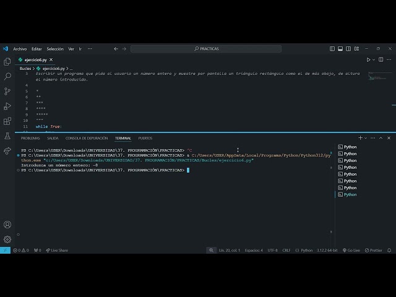Open the Run and Debug view
The width and height of the screenshot is (396, 297).
7,106
